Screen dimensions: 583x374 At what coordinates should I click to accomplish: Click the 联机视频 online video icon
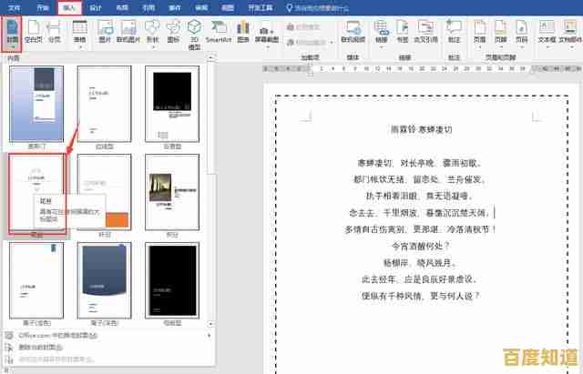tap(353, 33)
